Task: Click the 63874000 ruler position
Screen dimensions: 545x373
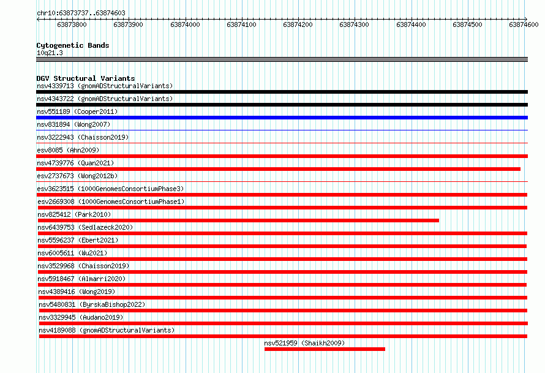Action: coord(185,24)
